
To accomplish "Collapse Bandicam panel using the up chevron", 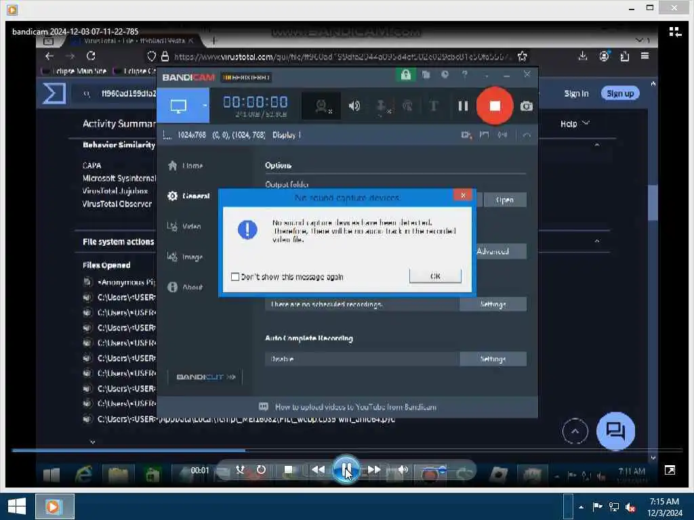I will (526, 135).
